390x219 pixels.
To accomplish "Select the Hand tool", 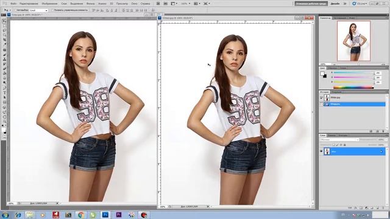I will coord(4,117).
